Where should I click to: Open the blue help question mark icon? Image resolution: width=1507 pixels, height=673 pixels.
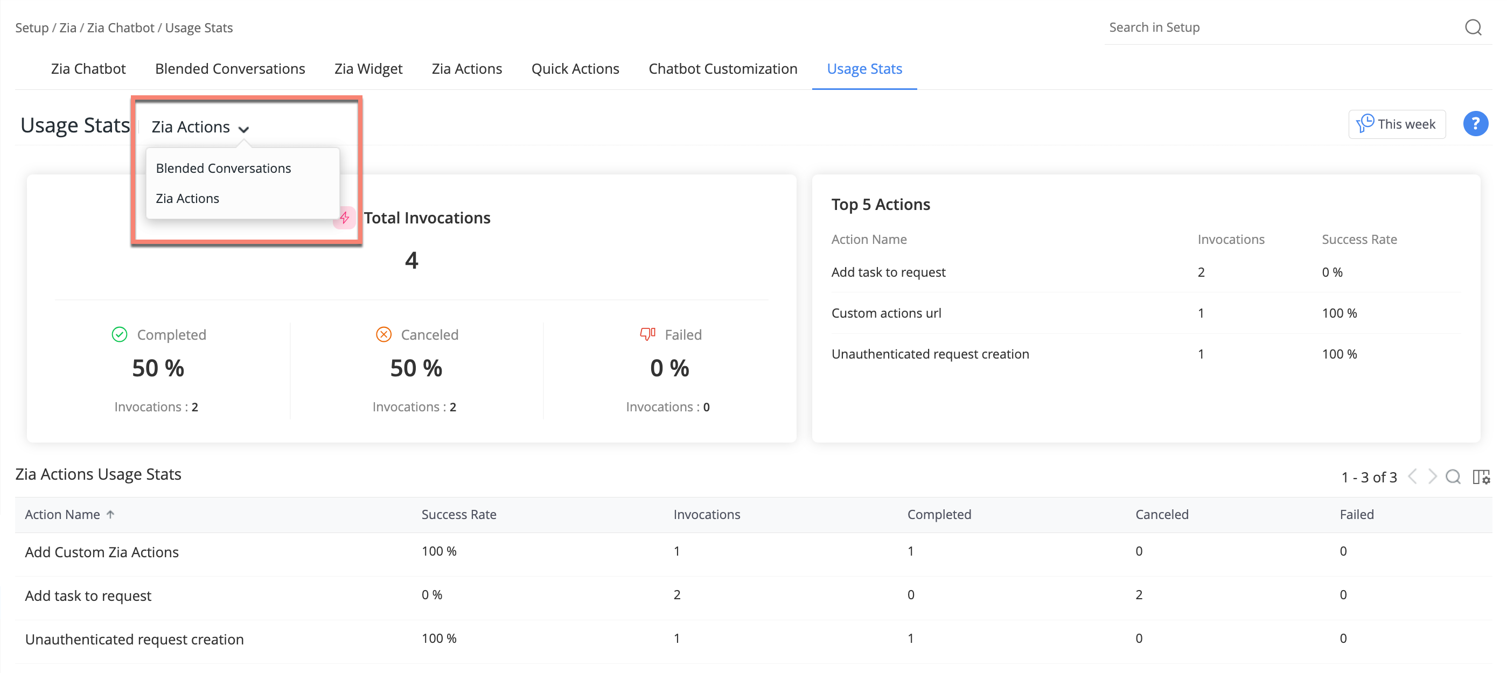coord(1475,124)
